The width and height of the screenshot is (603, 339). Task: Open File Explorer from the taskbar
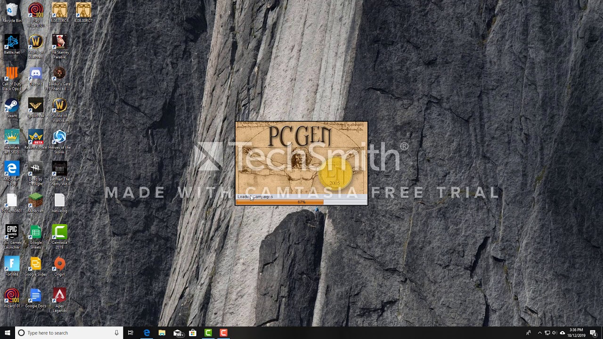click(162, 333)
